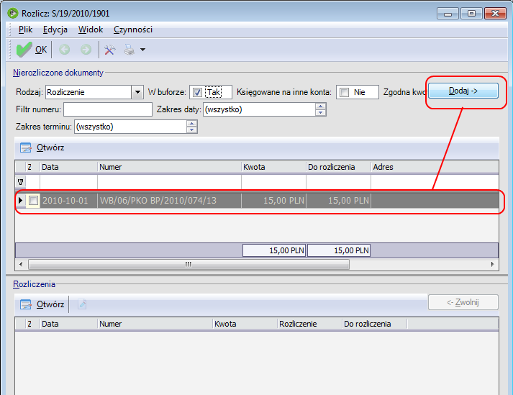513x395 pixels.
Task: Click the Adres column header
Action: [x=435, y=167]
